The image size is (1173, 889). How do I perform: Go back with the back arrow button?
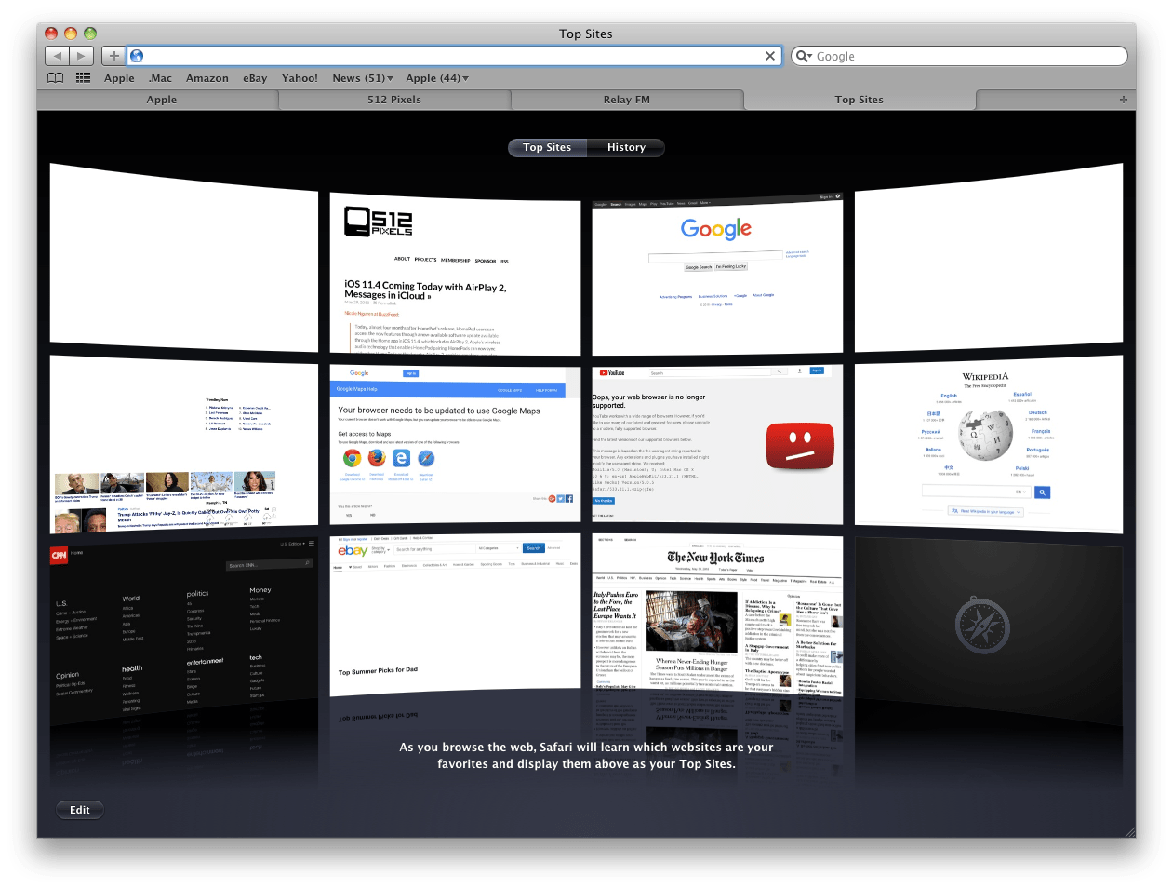(58, 56)
